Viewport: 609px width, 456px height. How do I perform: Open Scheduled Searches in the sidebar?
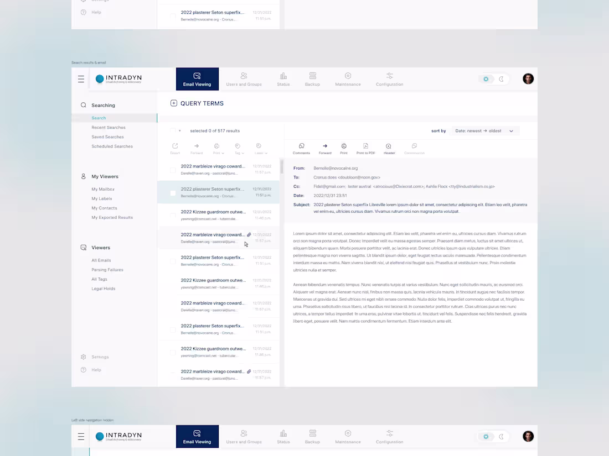(112, 146)
